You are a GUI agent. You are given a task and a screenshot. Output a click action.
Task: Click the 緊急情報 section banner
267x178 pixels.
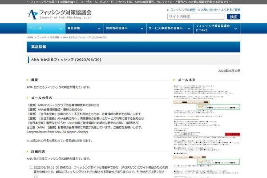133,47
